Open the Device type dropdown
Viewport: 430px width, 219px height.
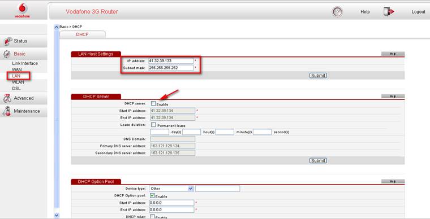point(171,189)
